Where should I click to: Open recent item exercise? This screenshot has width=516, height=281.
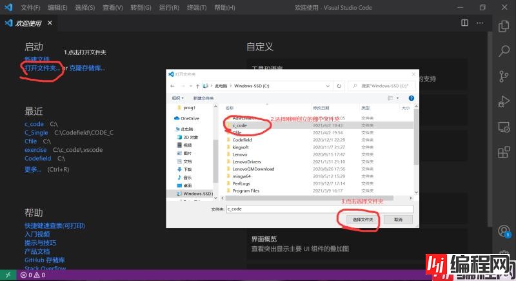pyautogui.click(x=35, y=150)
